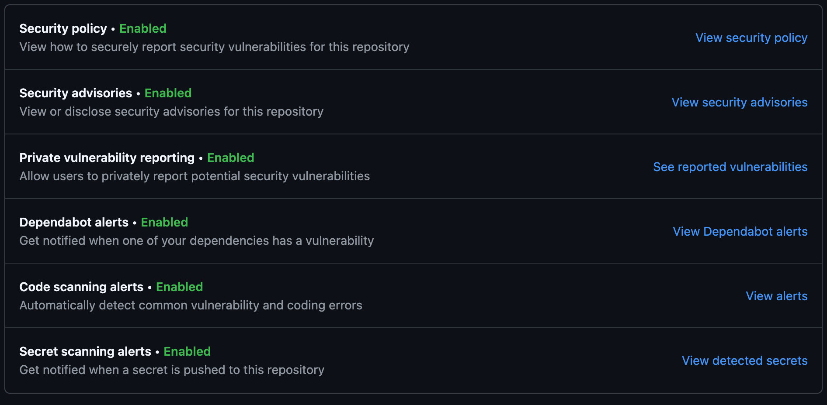The height and width of the screenshot is (405, 827).
Task: View code scanning alerts
Action: pos(776,296)
